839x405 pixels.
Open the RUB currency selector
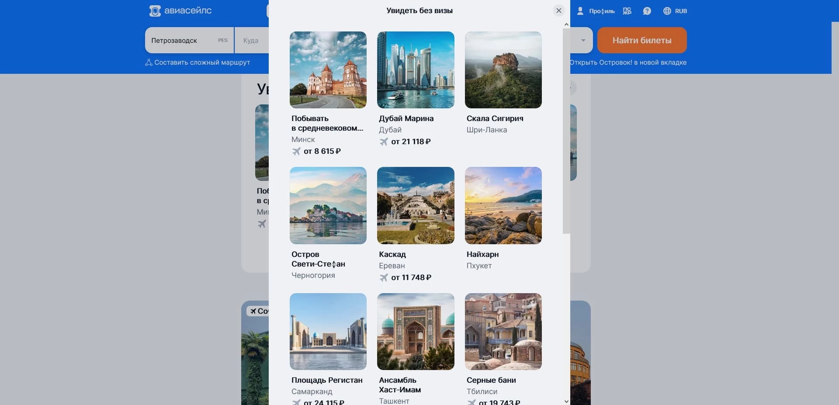(681, 11)
